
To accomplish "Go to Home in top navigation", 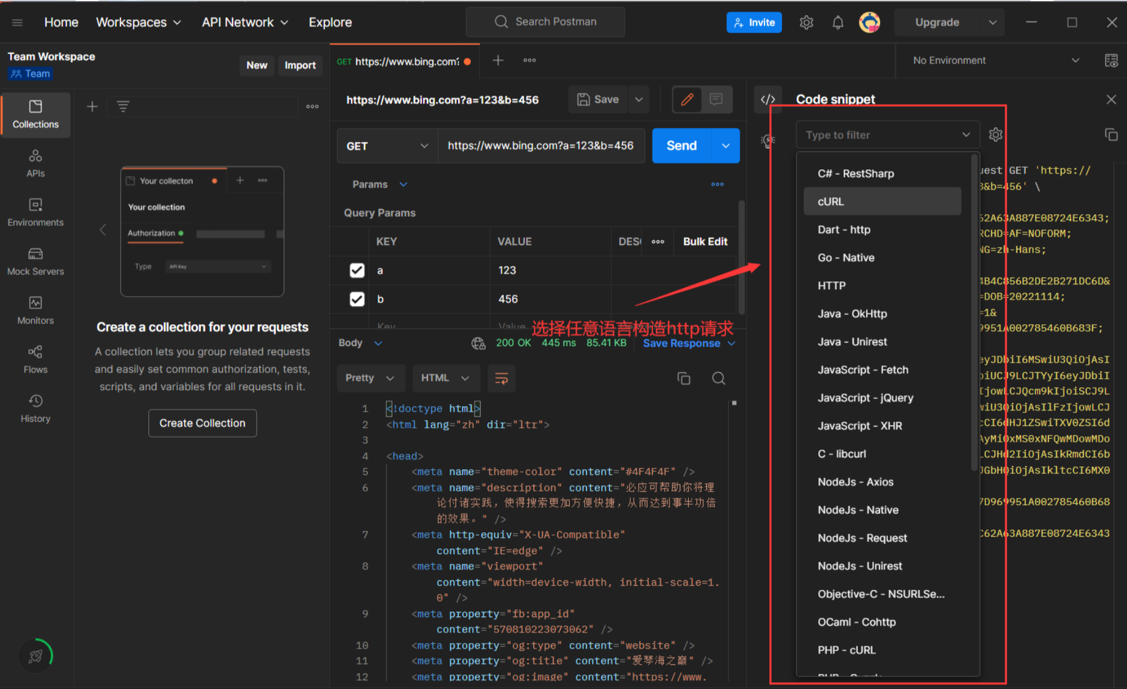I will coord(61,22).
